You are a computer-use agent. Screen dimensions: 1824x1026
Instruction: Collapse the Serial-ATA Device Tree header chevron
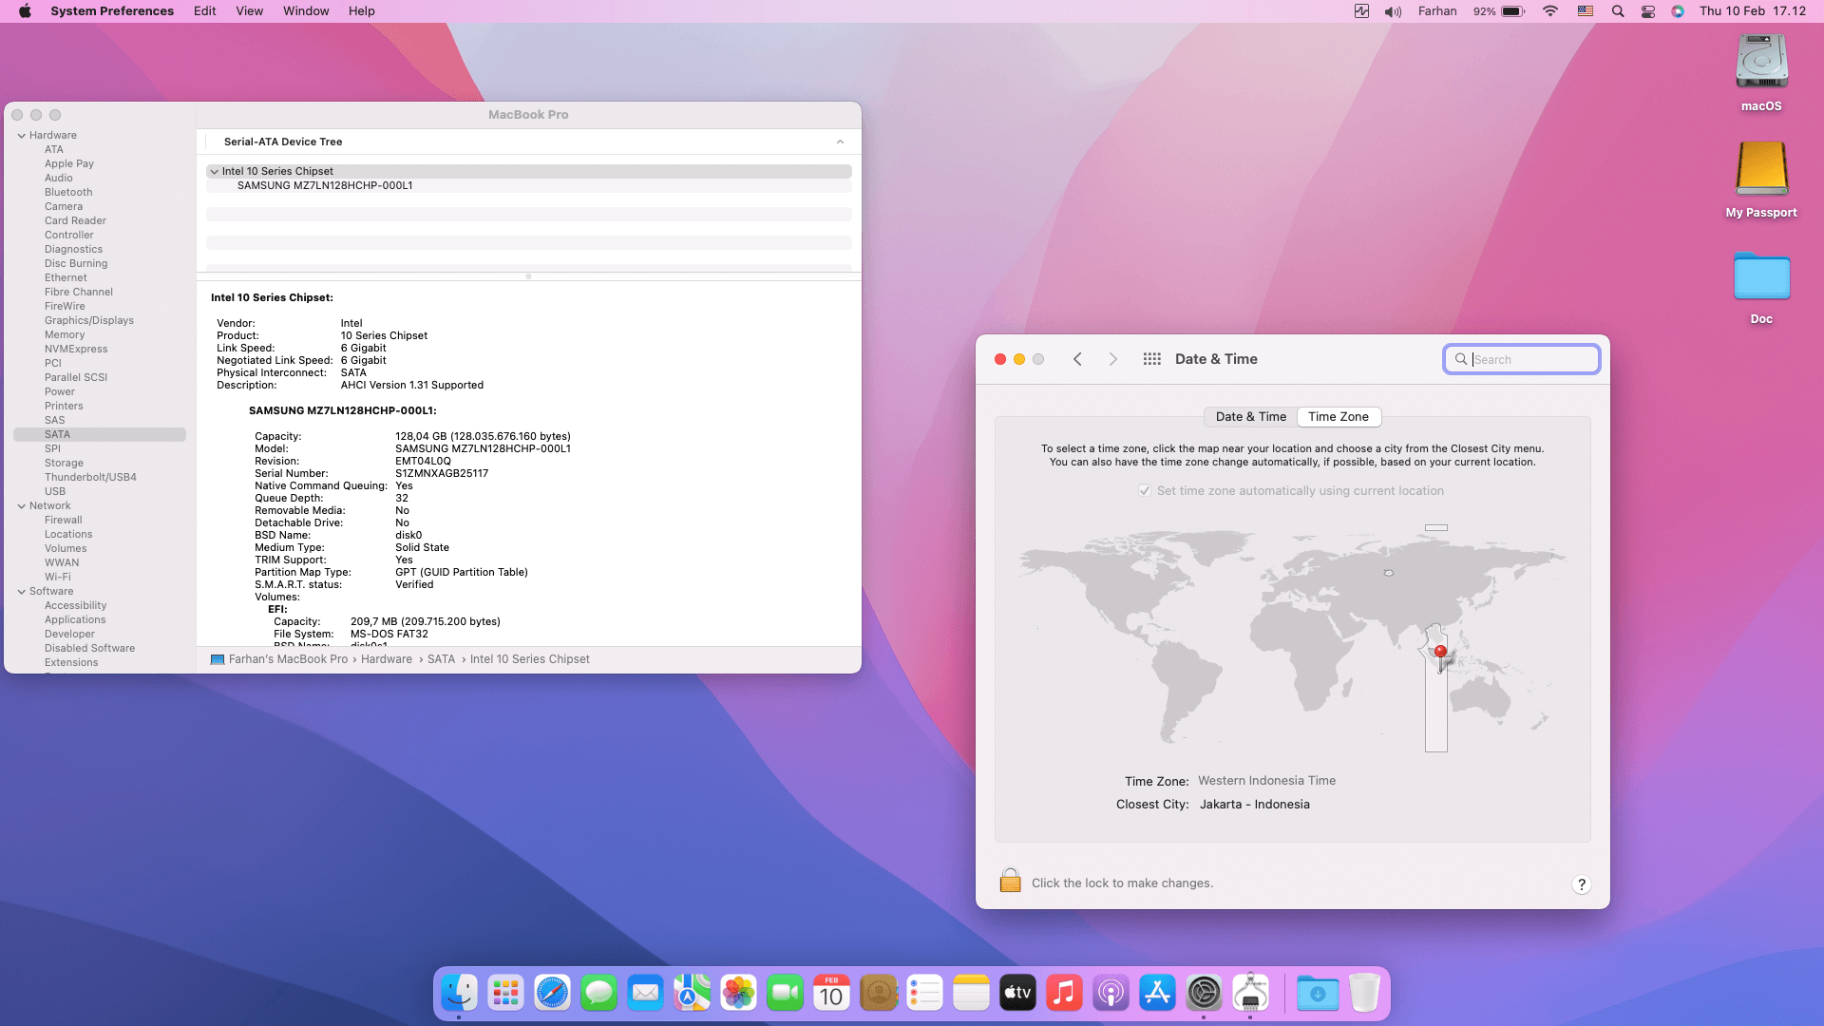(840, 142)
